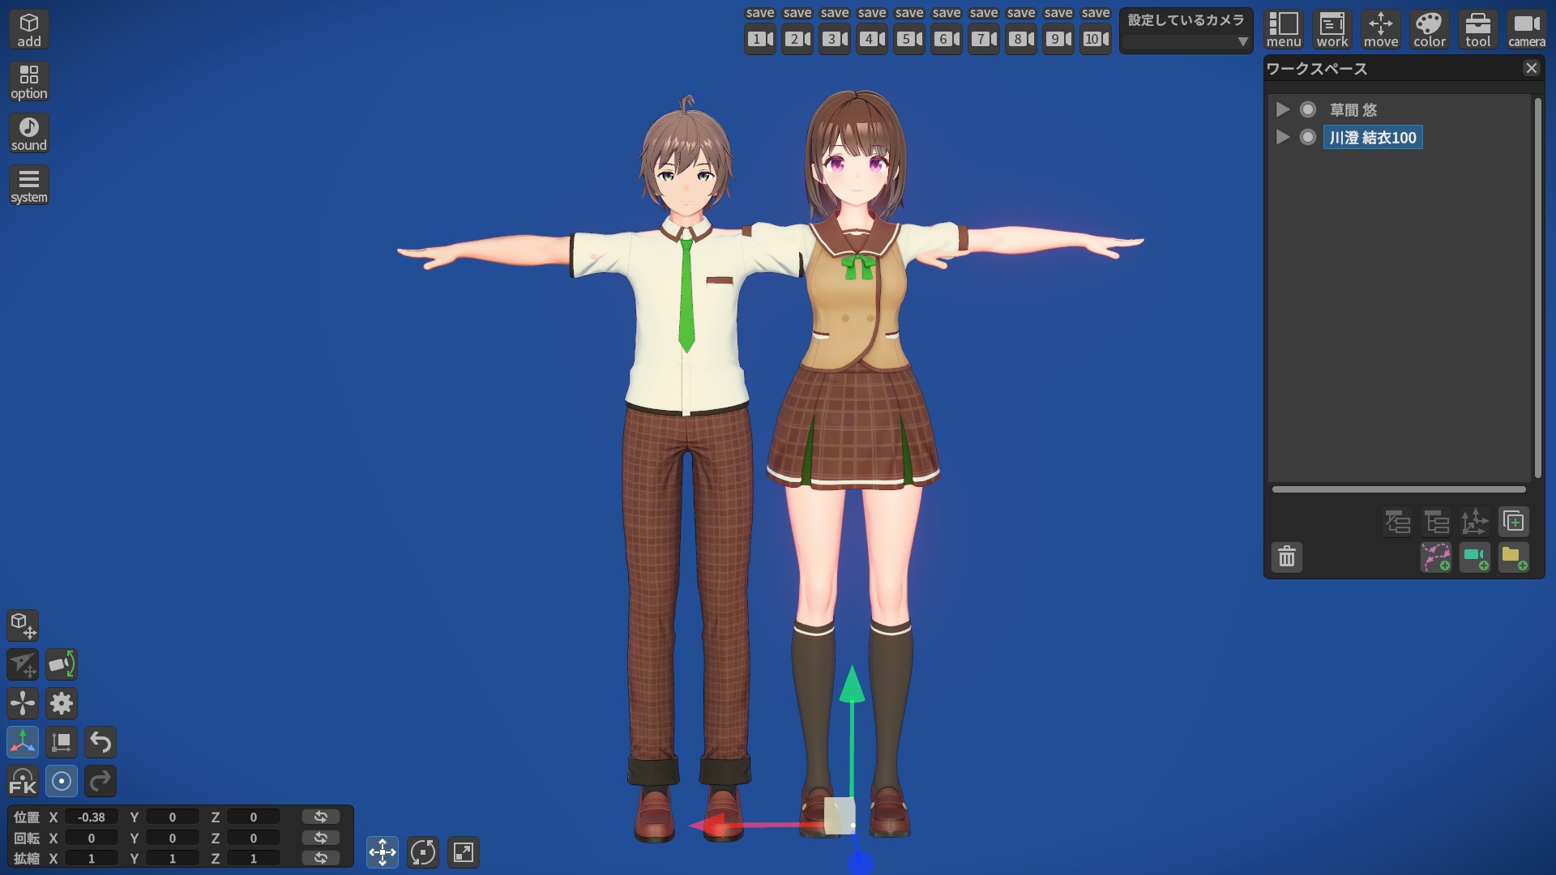Open the option menu

pos(29,82)
